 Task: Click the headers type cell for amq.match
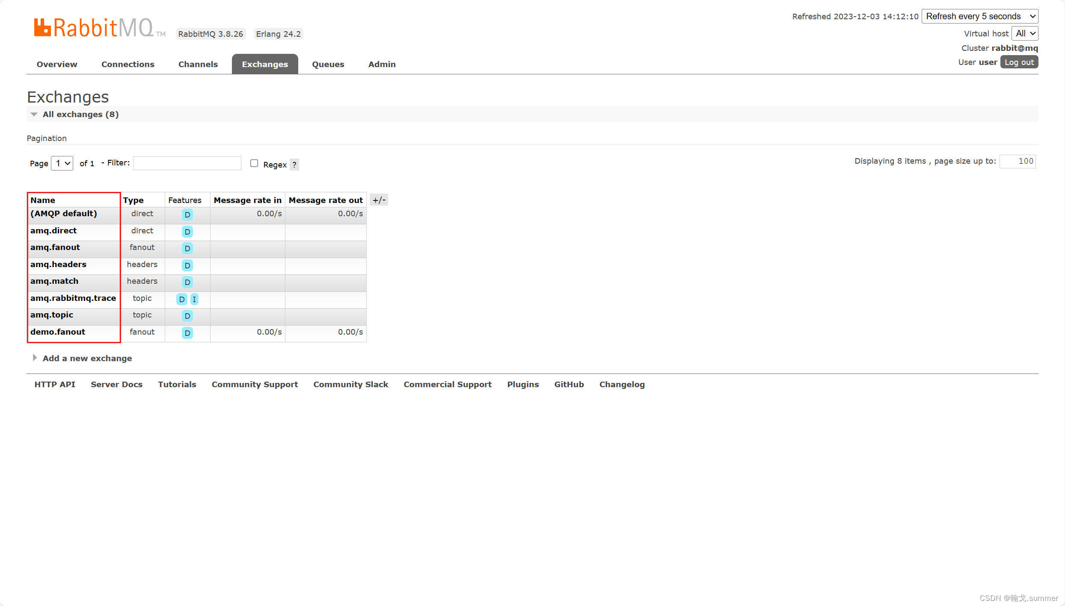142,281
